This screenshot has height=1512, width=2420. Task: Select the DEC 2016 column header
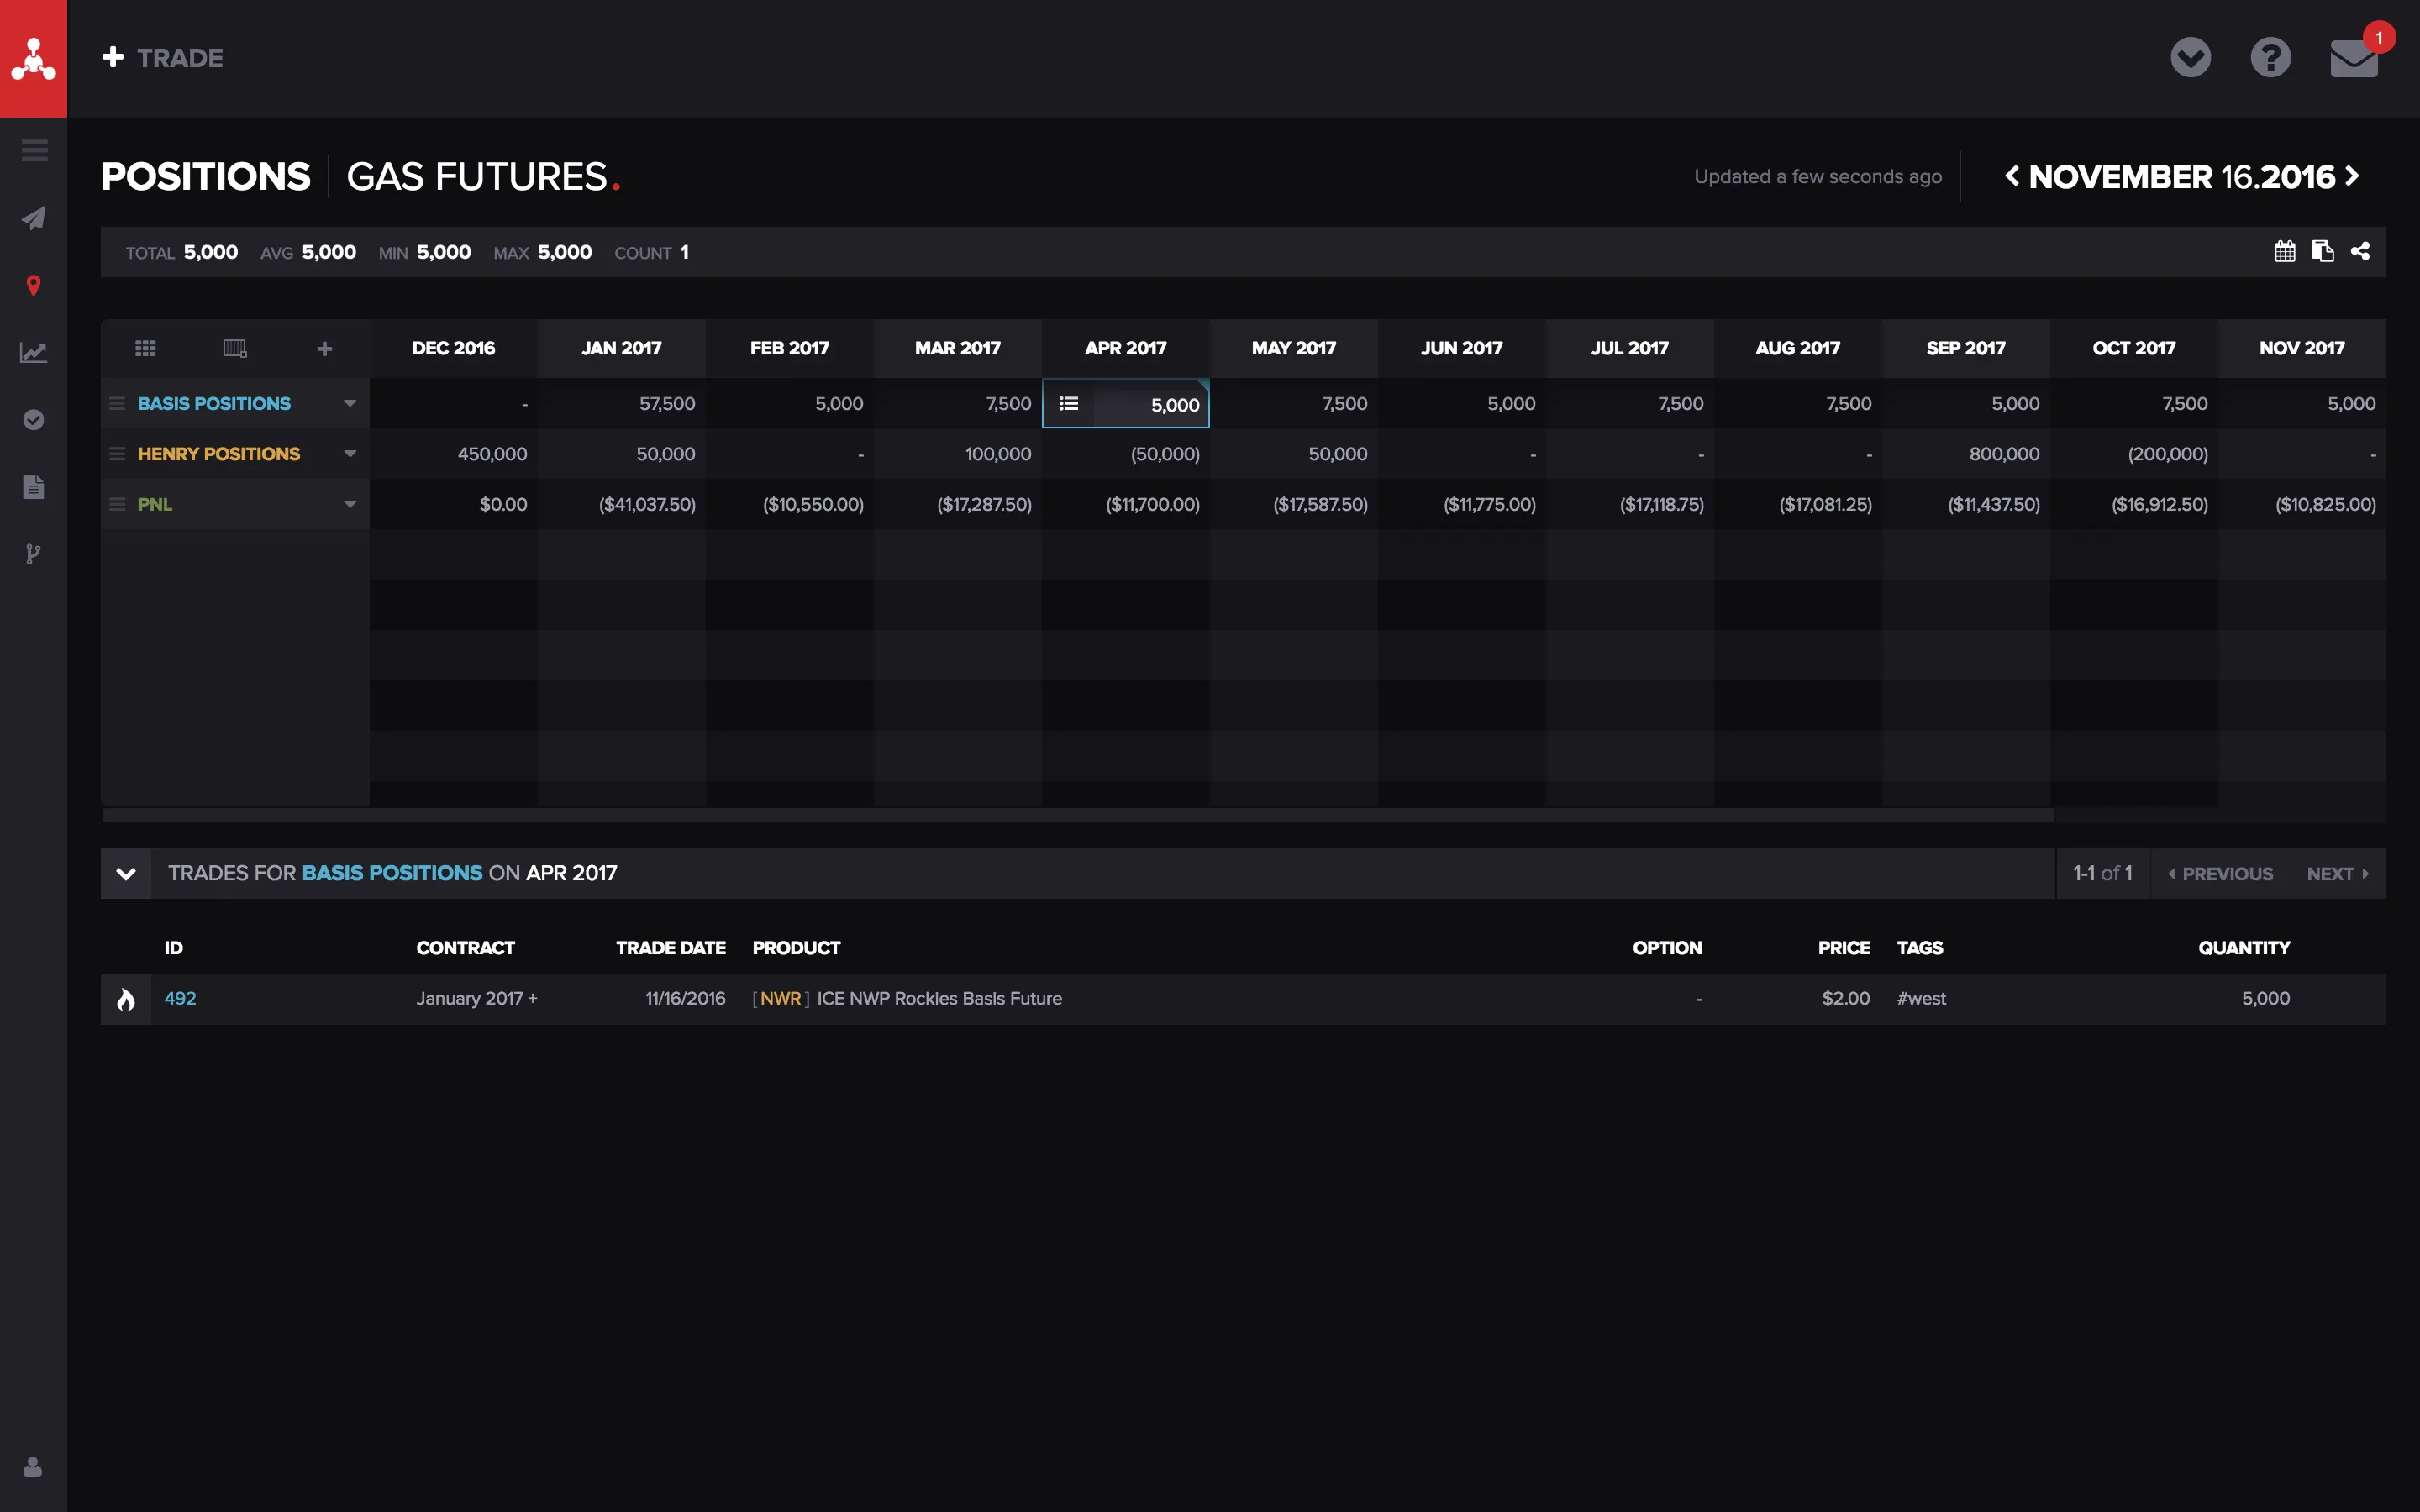click(453, 348)
